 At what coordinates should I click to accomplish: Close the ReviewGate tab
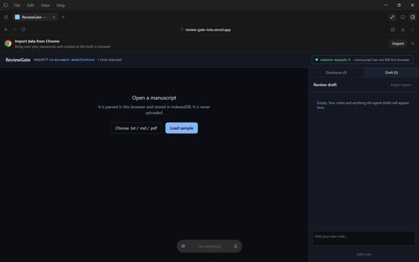coord(54,17)
